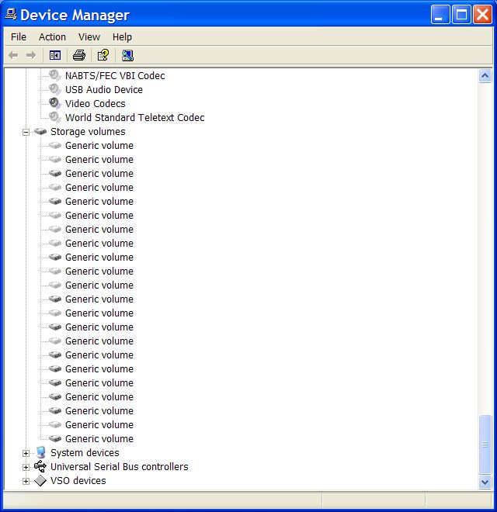Image resolution: width=497 pixels, height=512 pixels.
Task: Expand Universal Serial Bus controllers category
Action: [26, 467]
